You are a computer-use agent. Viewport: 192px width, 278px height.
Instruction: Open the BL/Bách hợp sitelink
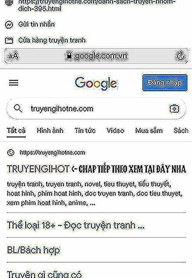(34, 250)
